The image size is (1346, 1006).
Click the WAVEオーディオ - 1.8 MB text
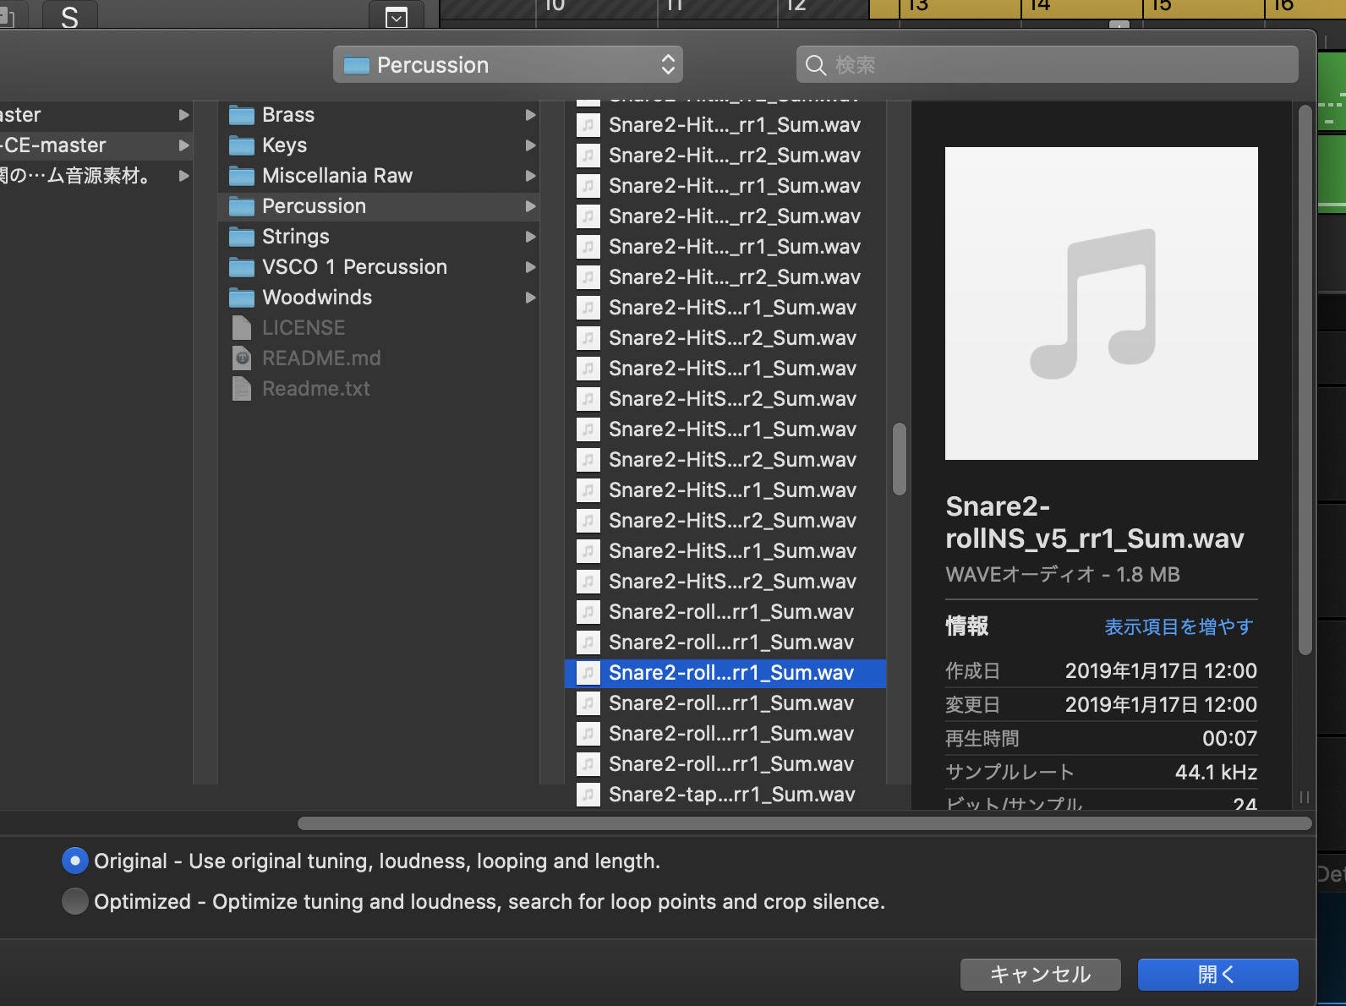1063,575
